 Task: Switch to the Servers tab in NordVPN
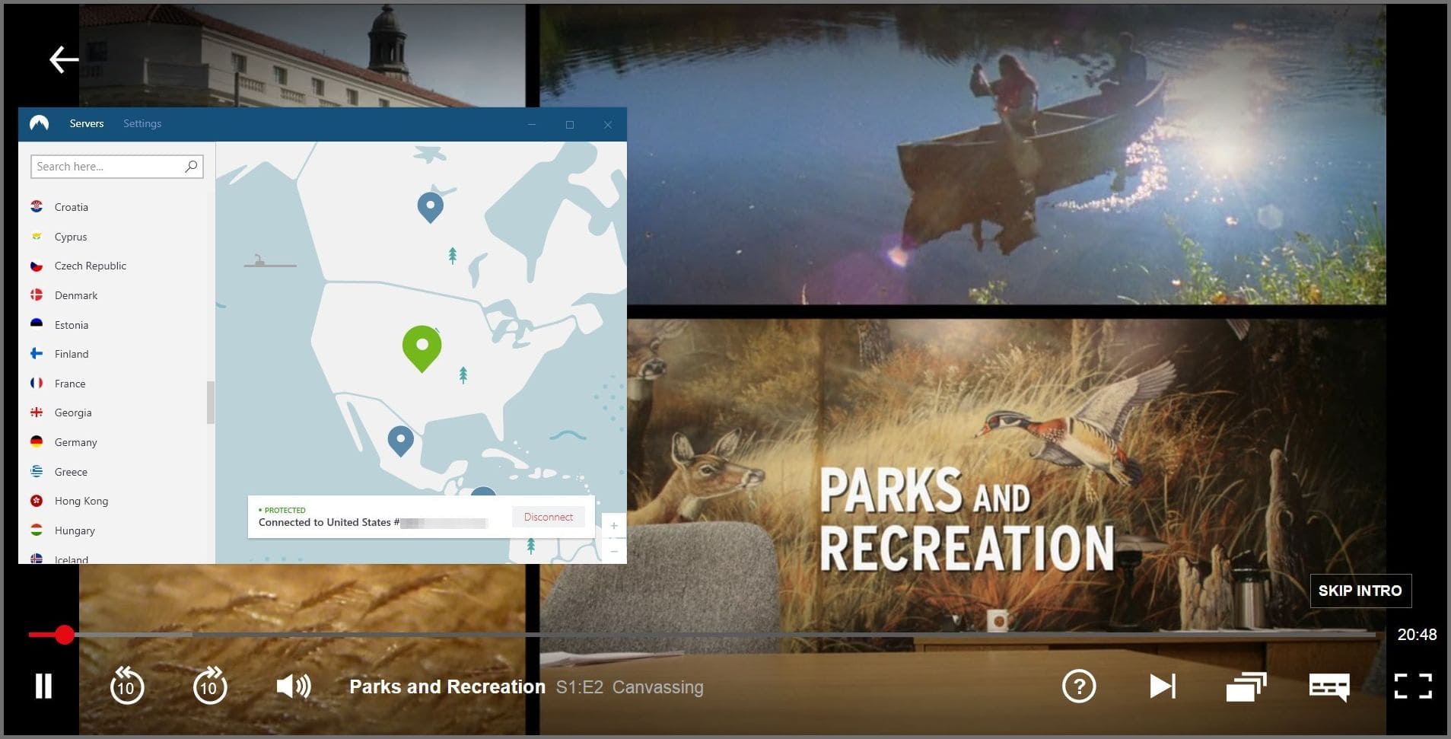point(87,123)
